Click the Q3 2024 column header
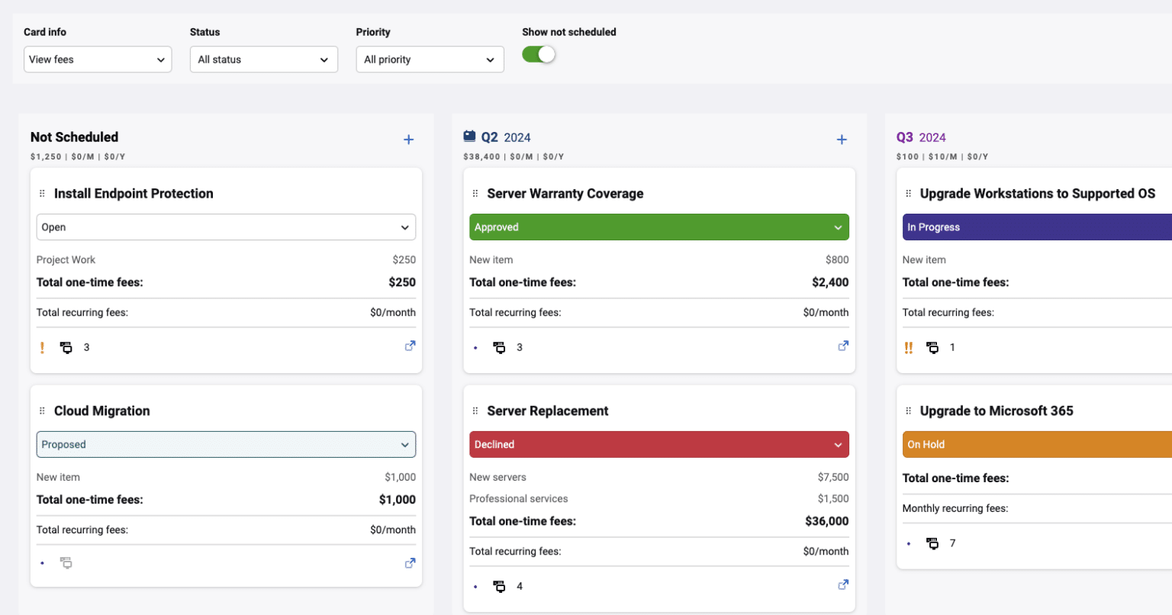1172x615 pixels. click(921, 137)
